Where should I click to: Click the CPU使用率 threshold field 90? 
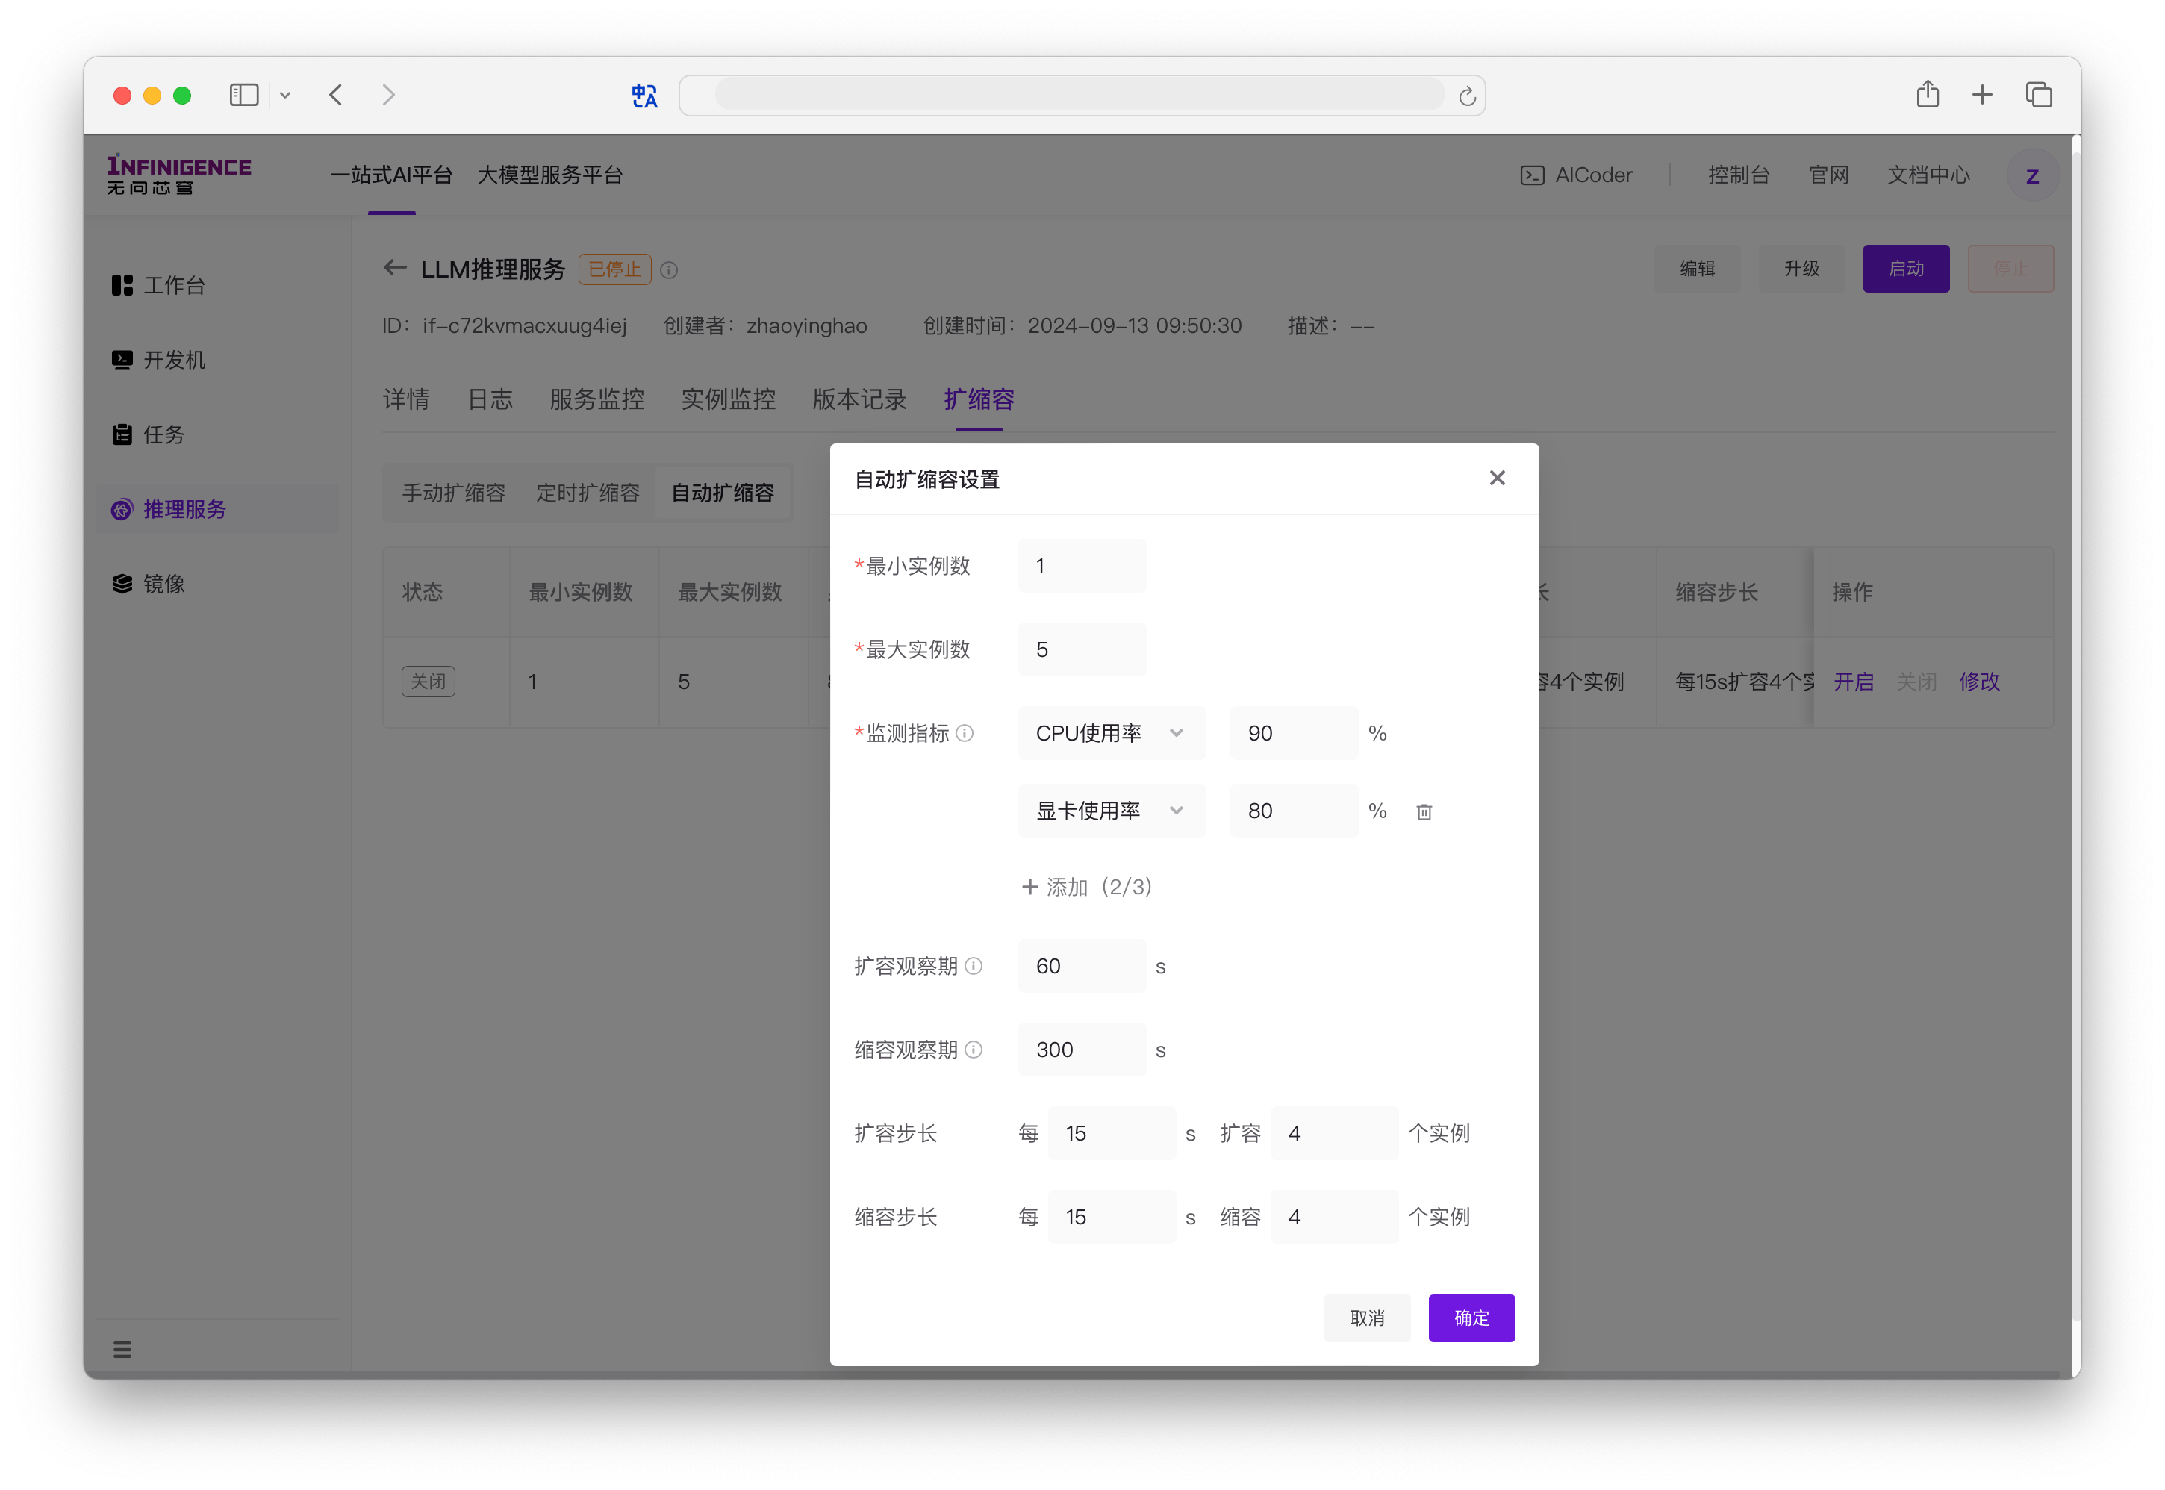[x=1294, y=733]
